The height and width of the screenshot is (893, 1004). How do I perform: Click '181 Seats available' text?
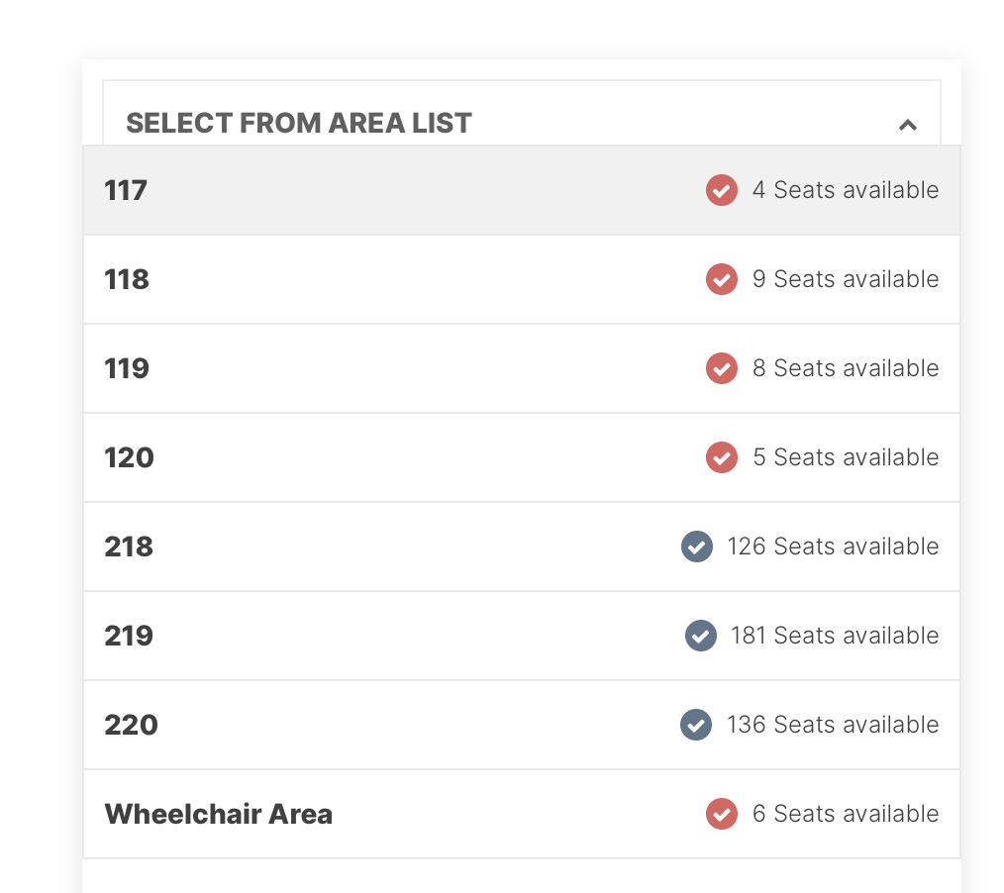coord(835,636)
